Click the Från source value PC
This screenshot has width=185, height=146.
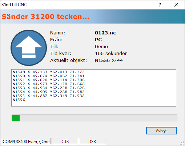tap(98, 40)
